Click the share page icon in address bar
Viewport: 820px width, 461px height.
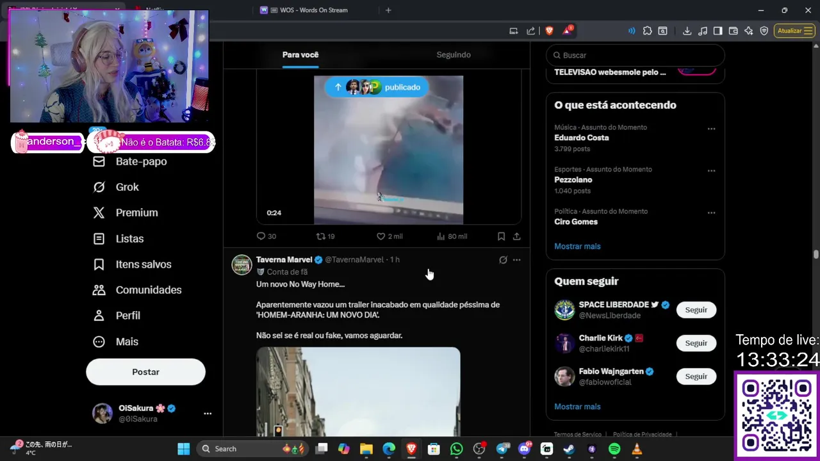[x=530, y=31]
